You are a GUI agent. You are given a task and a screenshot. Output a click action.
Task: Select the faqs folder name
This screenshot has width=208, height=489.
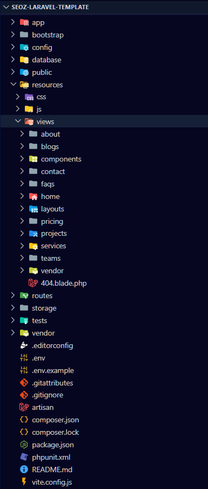click(48, 184)
